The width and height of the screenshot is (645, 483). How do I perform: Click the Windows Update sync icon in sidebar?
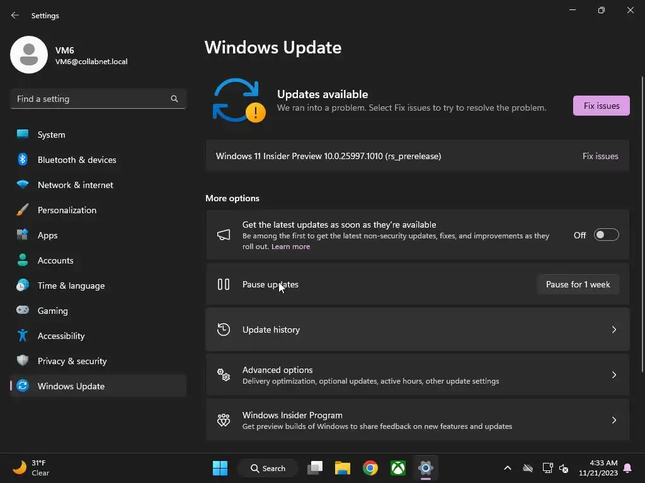tap(23, 386)
